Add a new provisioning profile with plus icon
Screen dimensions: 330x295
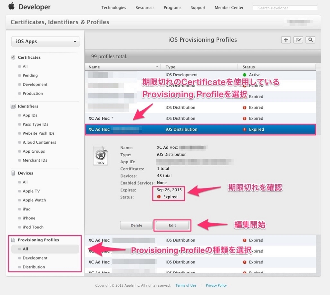click(x=286, y=40)
